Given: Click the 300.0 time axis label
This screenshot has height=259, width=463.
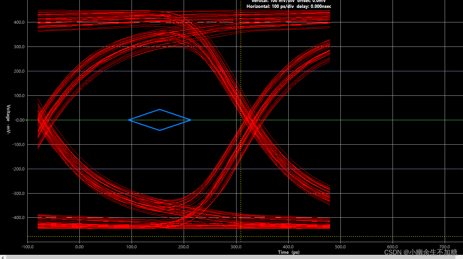Looking at the screenshot, I should point(236,247).
